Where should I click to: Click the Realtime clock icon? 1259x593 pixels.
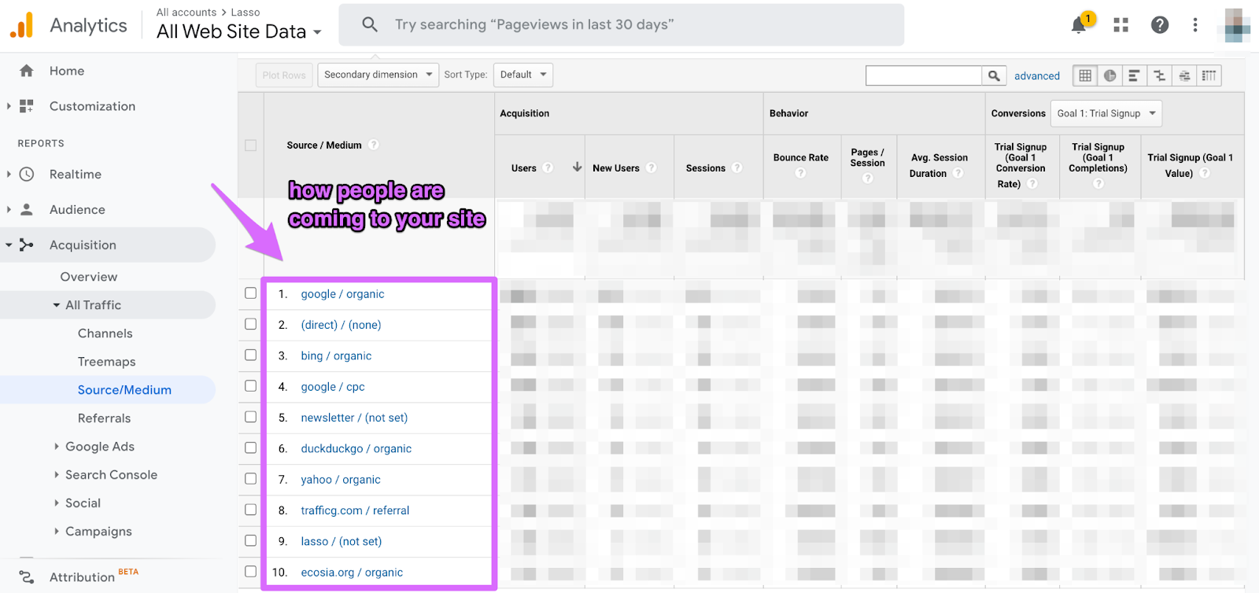coord(27,175)
